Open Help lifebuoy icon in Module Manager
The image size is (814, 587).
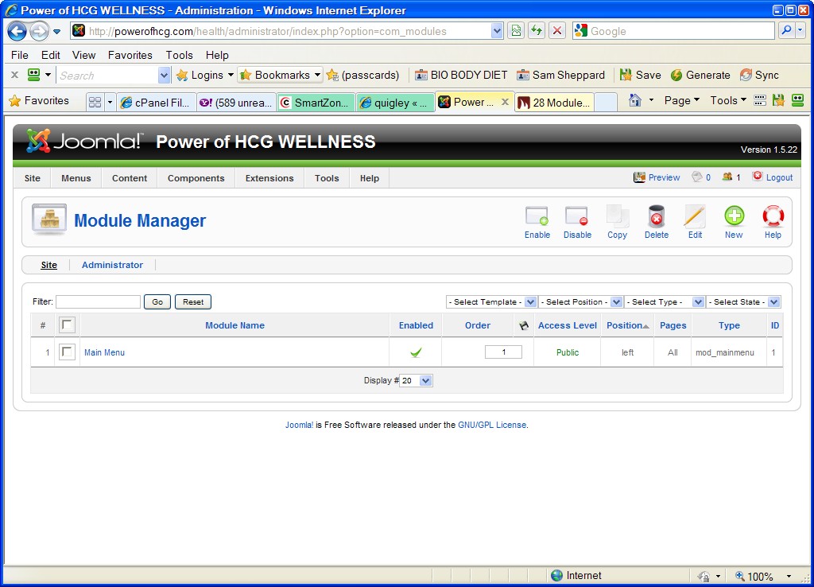click(773, 222)
